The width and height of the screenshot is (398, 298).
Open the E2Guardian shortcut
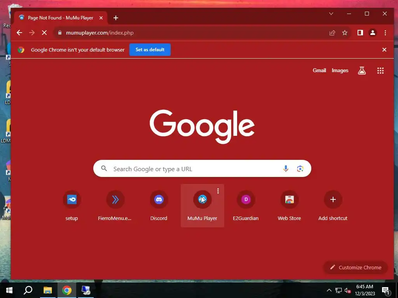coord(246,206)
